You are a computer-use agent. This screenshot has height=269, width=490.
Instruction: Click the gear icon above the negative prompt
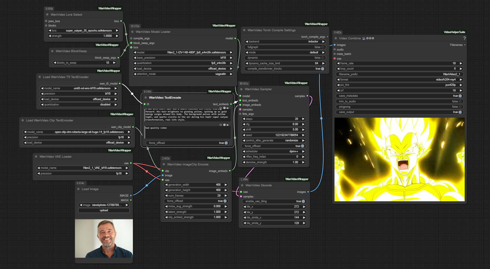tap(224, 125)
